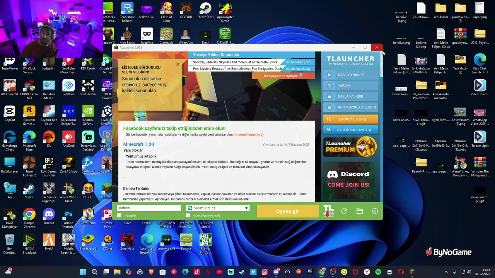Open the Countdown file on desktop
495x278 pixels.
(421, 10)
